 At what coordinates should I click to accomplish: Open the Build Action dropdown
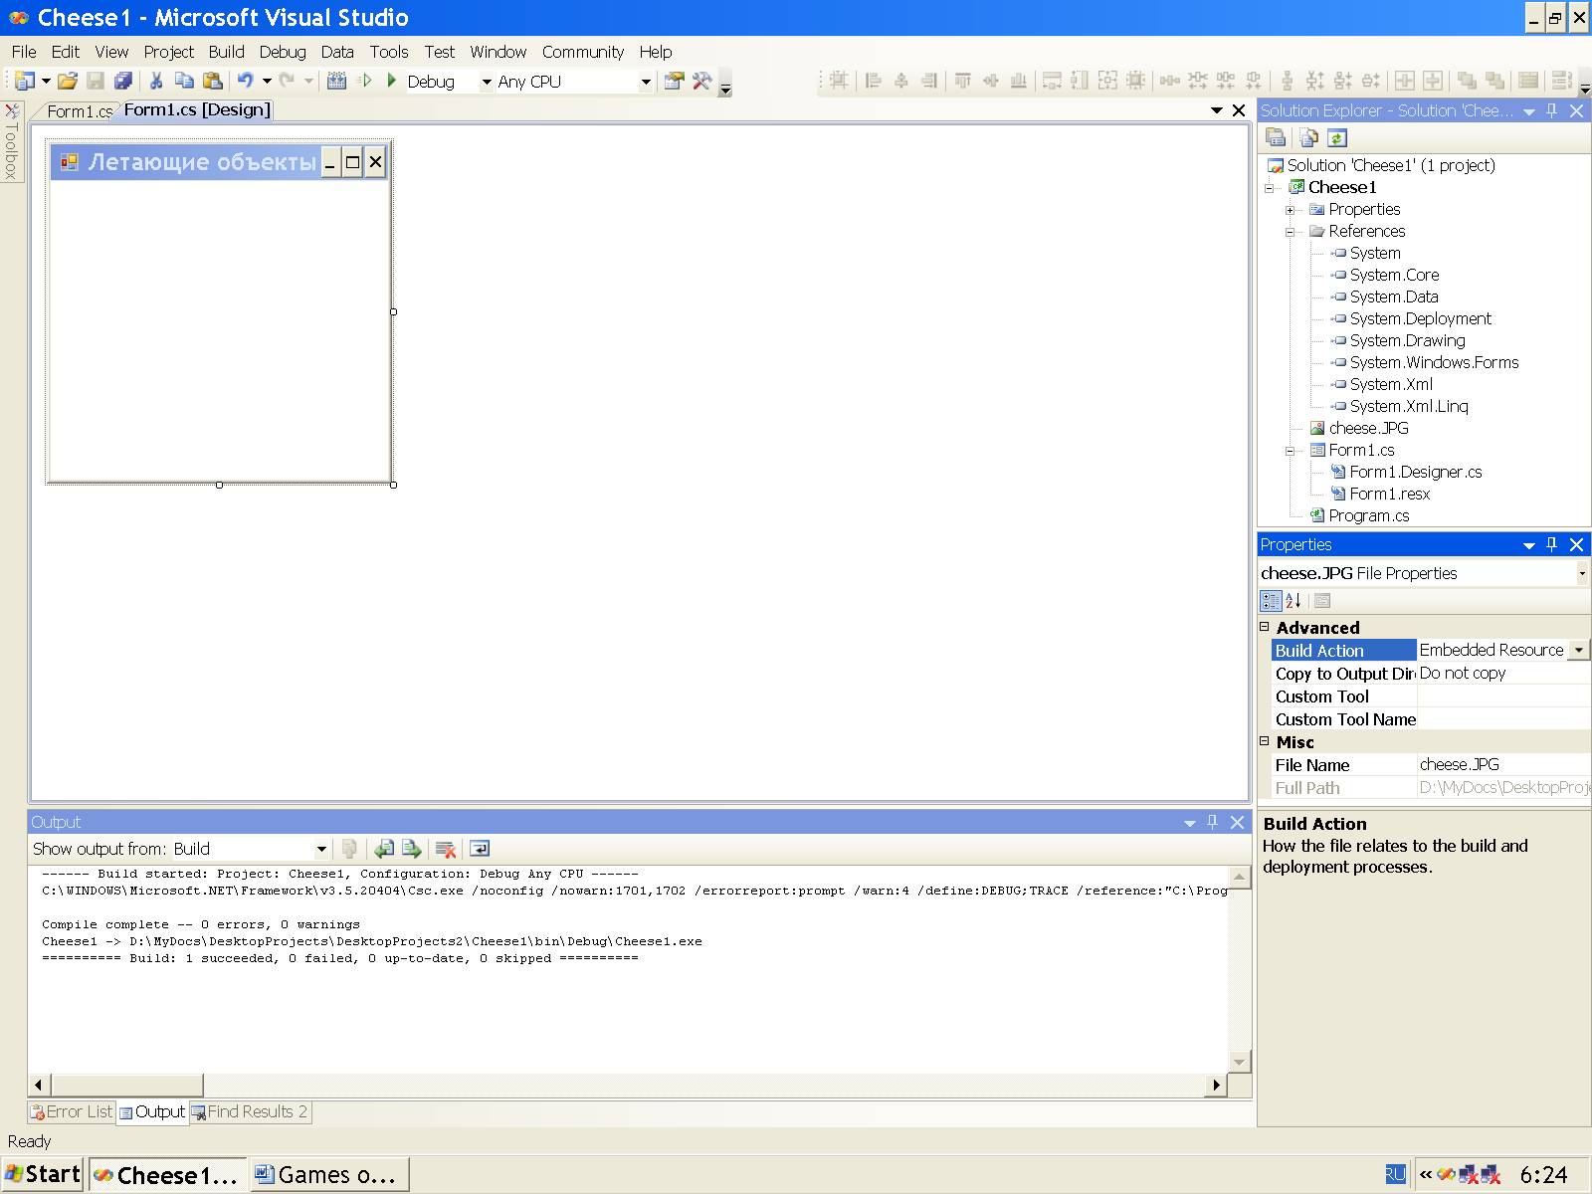(1578, 651)
